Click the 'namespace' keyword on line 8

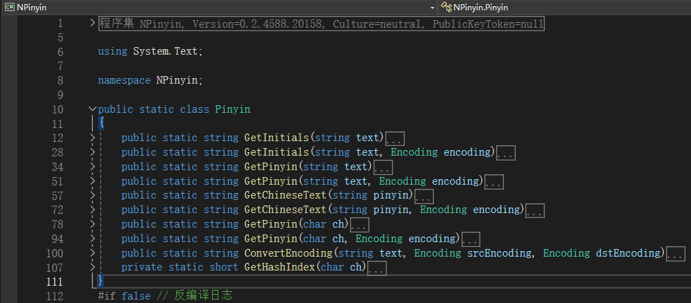(x=124, y=80)
